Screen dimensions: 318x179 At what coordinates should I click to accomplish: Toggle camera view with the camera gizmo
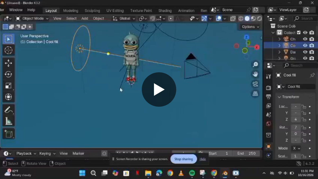[255, 84]
